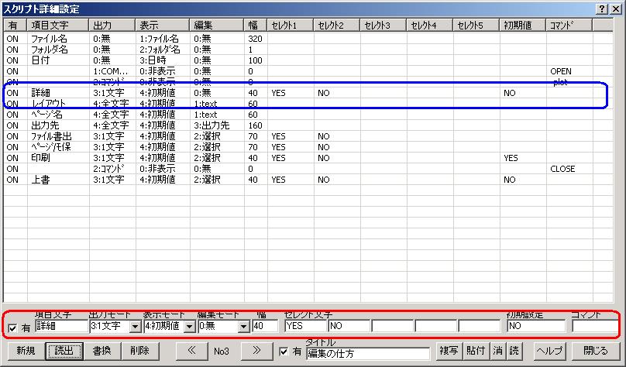The image size is (626, 367).
Task: Click the 複写 copy button
Action: (x=448, y=351)
